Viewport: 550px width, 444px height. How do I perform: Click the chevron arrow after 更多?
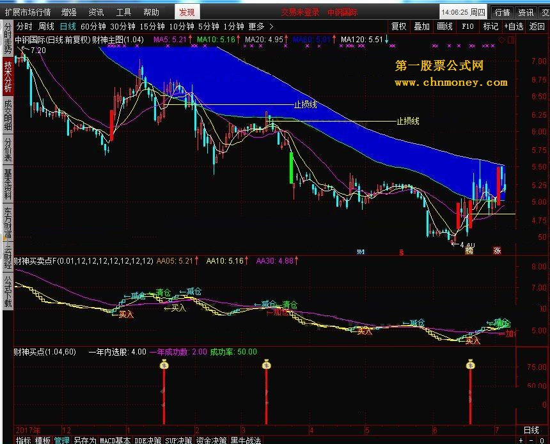click(271, 26)
